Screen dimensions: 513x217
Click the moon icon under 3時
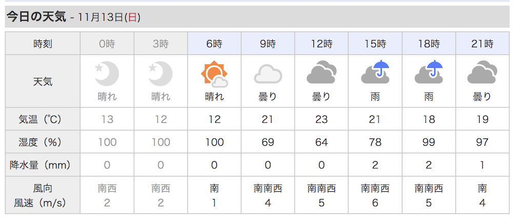160,74
